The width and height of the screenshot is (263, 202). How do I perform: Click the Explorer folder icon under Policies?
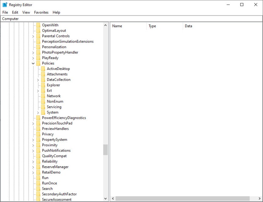pos(43,85)
